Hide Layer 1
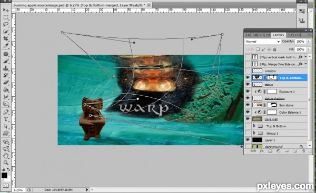Image resolution: width=316 pixels, height=193 pixels. pyautogui.click(x=248, y=140)
